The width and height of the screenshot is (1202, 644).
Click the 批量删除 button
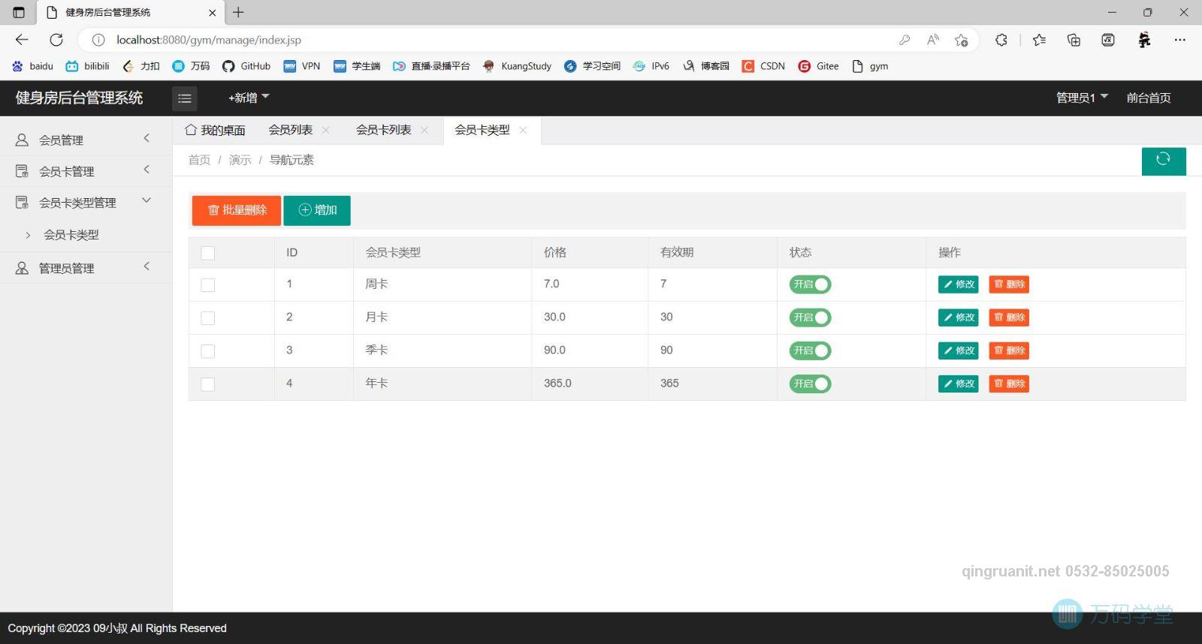click(237, 210)
